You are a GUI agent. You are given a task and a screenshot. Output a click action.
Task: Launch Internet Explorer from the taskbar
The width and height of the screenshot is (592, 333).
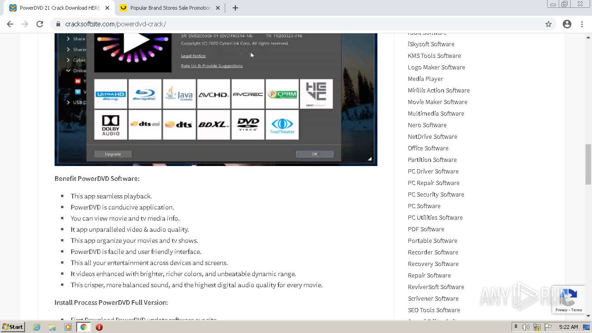[37, 327]
